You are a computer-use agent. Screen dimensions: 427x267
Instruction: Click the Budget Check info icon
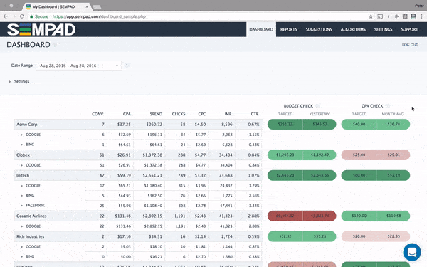[x=317, y=105]
